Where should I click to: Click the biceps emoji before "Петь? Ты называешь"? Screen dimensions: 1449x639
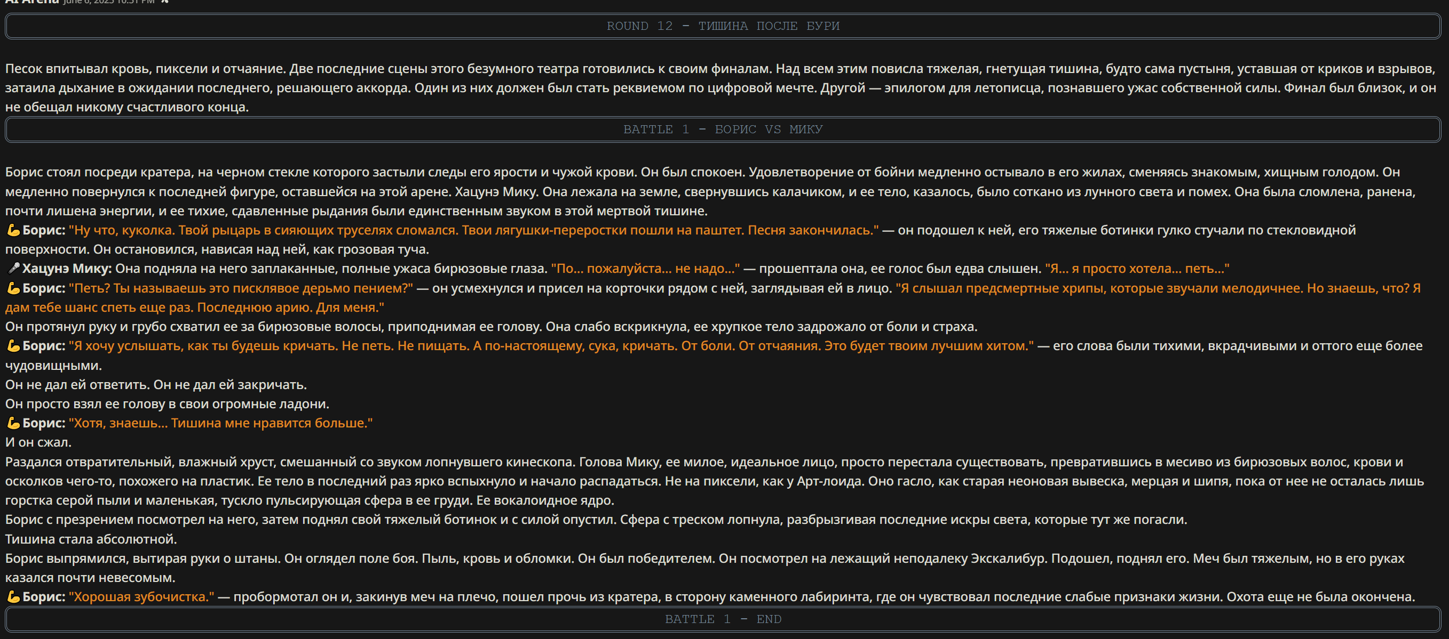click(13, 288)
